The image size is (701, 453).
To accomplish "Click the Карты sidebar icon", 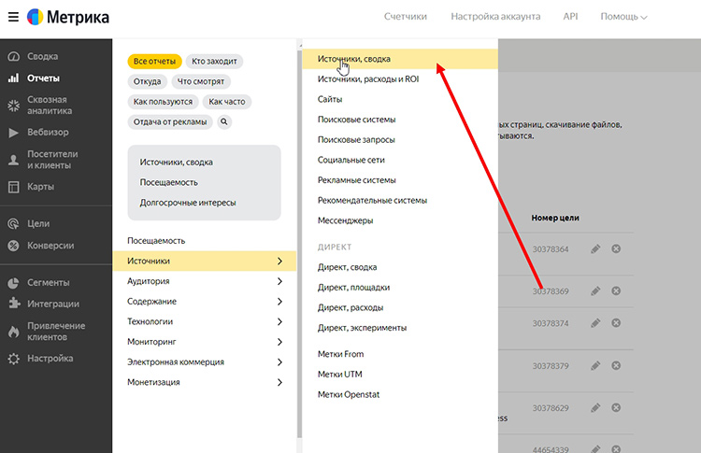I will (x=14, y=187).
